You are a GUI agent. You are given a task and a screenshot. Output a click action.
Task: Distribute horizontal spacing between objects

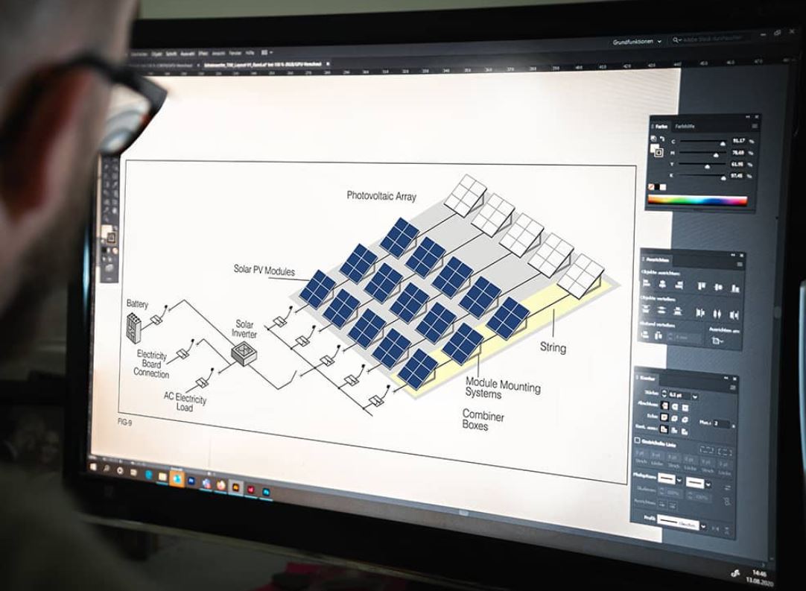(658, 335)
